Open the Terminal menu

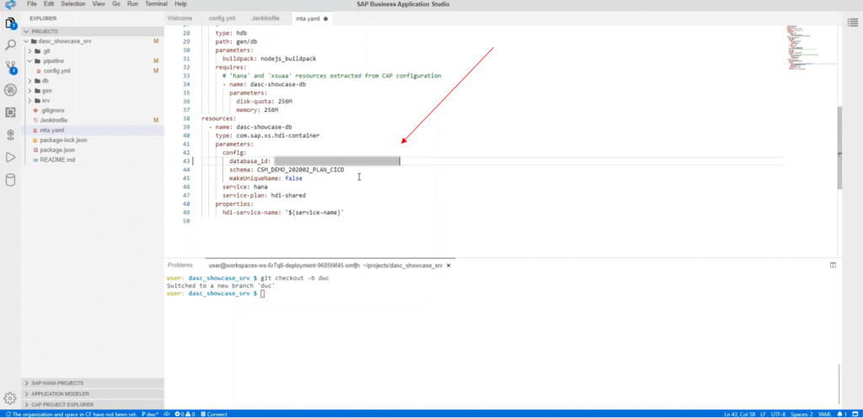[157, 4]
